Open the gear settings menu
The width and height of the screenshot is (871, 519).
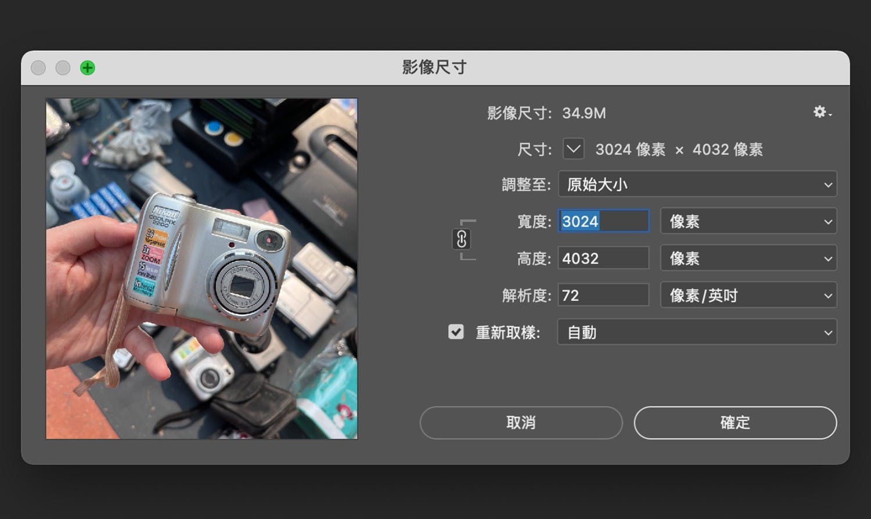coord(821,112)
